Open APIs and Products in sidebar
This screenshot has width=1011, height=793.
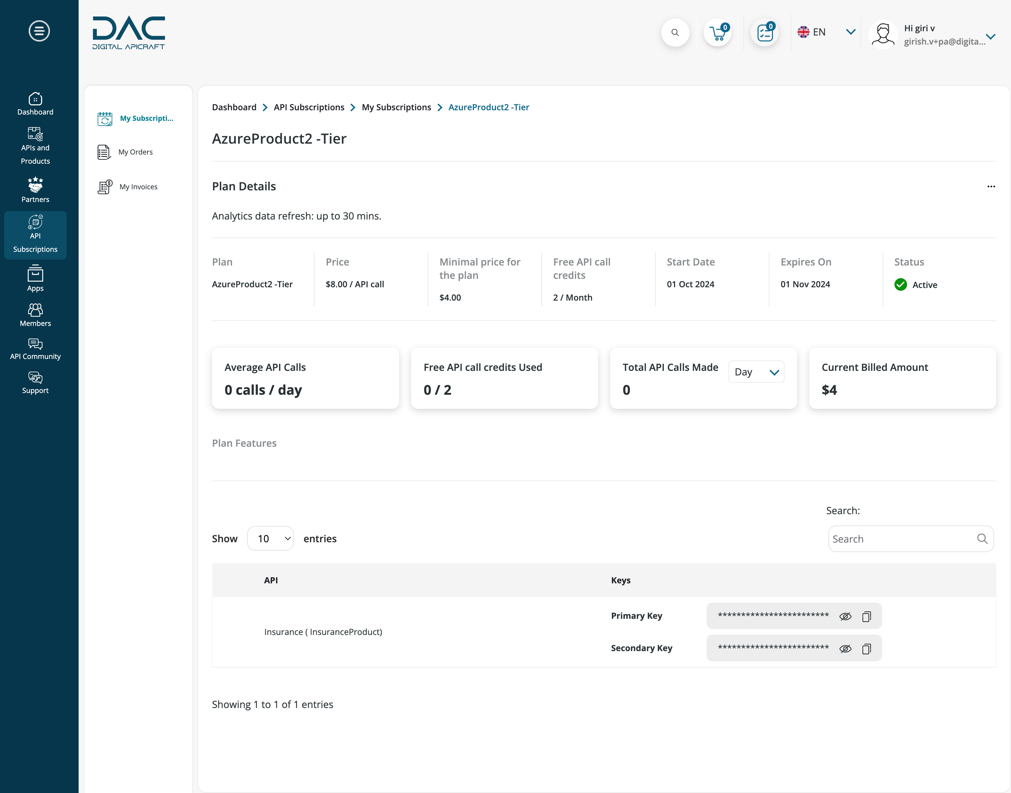click(35, 146)
